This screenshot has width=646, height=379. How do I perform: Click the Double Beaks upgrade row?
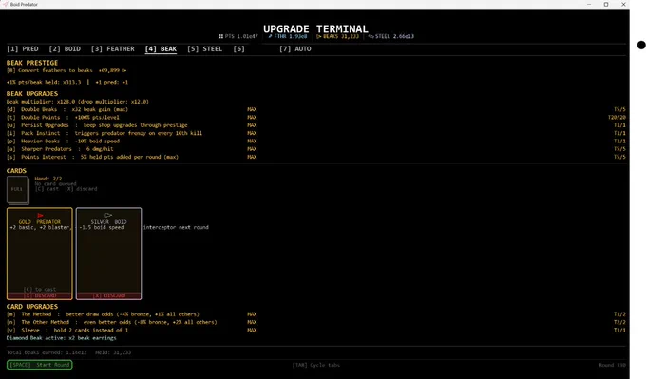[x=316, y=109]
